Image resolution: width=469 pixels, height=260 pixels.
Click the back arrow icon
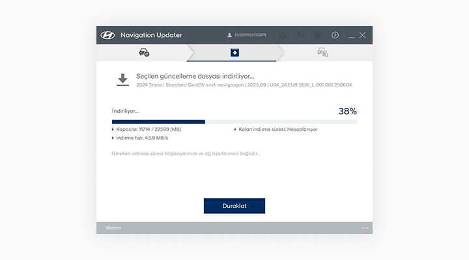coord(300,35)
